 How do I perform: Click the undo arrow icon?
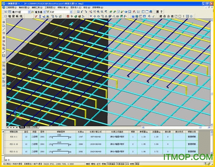click(82, 12)
